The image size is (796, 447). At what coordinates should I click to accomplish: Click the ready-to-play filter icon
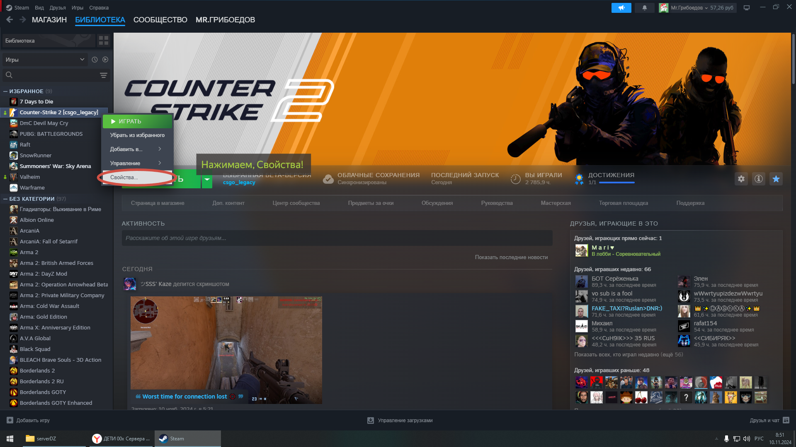point(105,60)
